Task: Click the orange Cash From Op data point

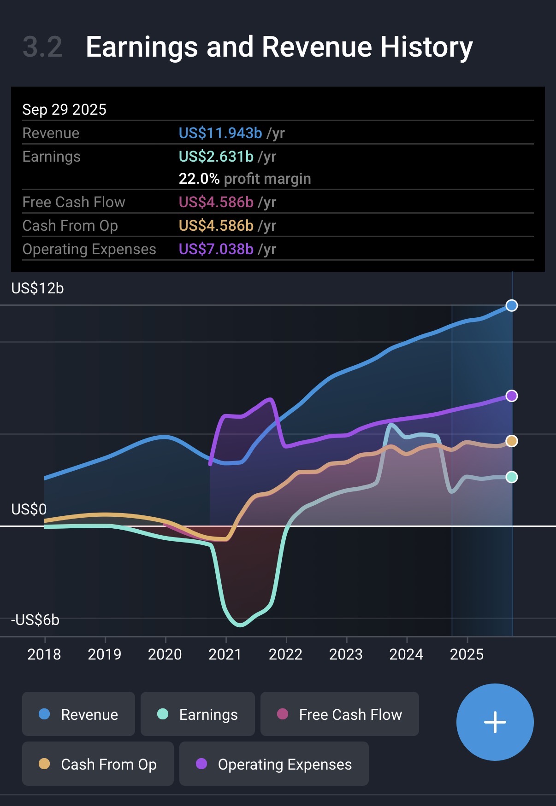Action: point(511,441)
